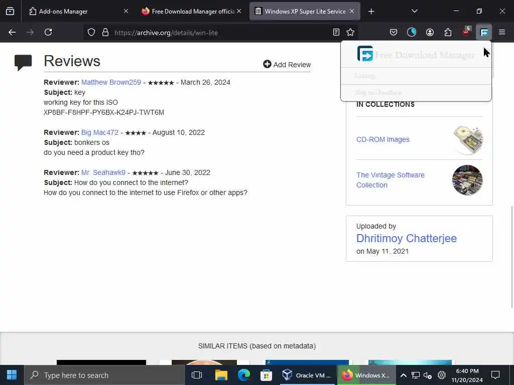The height and width of the screenshot is (385, 514).
Task: Open the Firefox View recent browsing icon
Action: click(x=10, y=12)
